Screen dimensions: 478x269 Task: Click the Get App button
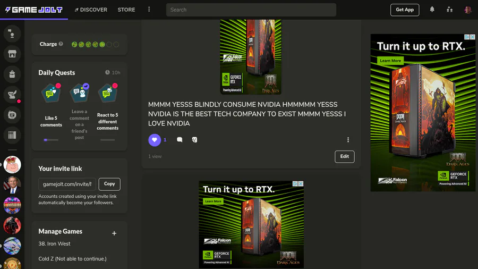[x=405, y=10]
